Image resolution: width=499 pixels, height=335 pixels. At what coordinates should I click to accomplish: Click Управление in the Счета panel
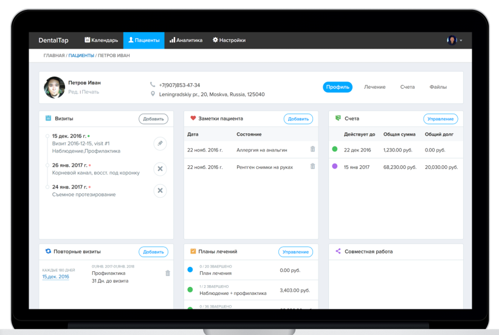pos(441,119)
